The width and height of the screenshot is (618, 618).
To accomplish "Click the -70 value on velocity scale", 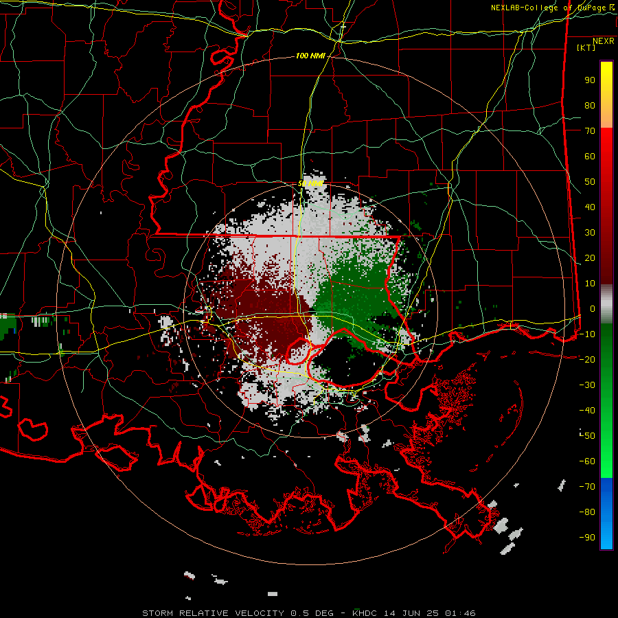I will pos(587,487).
